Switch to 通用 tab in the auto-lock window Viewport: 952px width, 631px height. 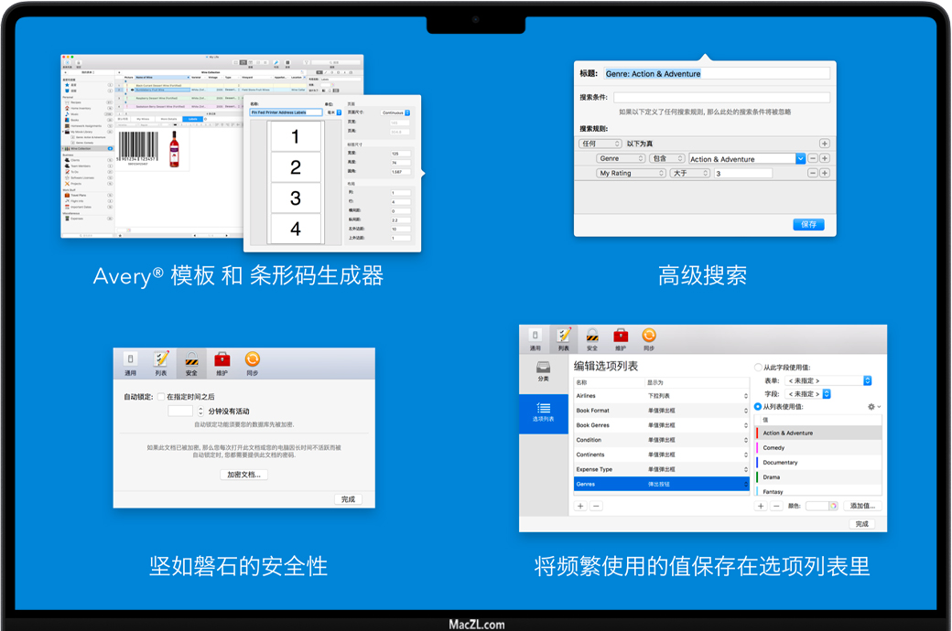131,362
